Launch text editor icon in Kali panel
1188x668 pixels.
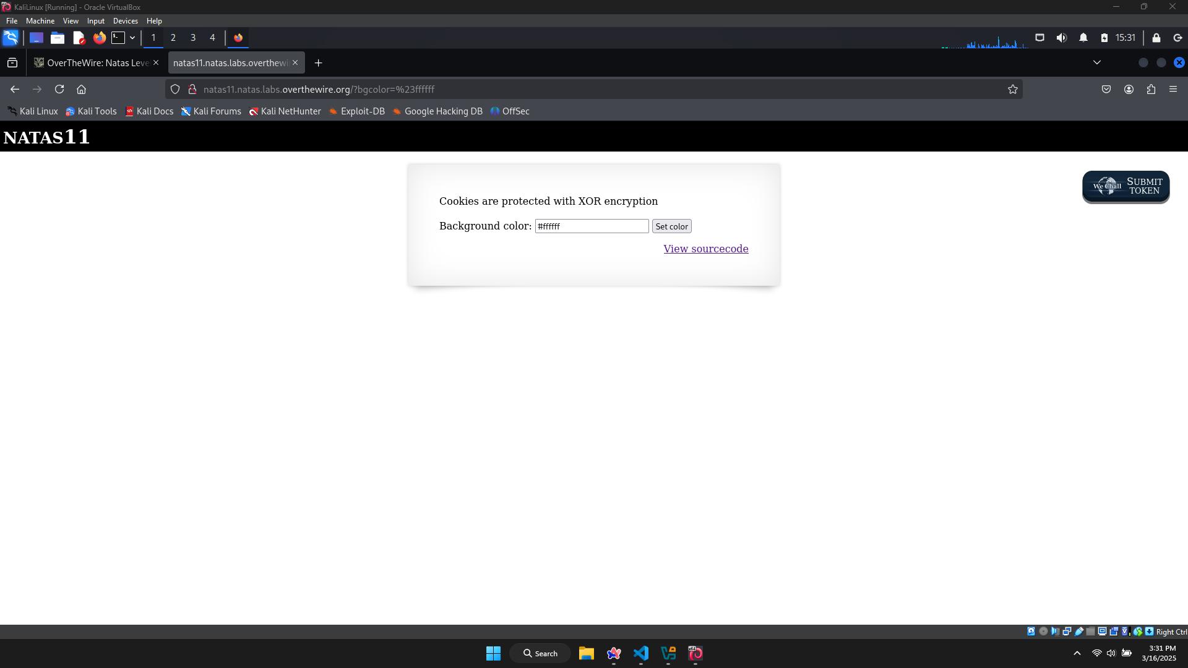coord(79,38)
